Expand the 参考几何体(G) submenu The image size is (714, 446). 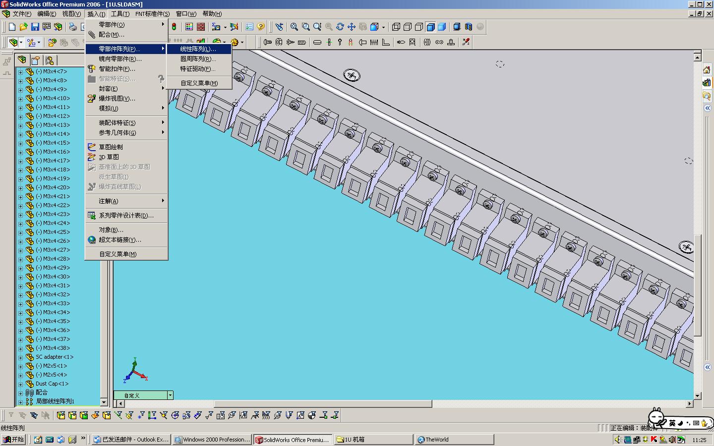[126, 133]
